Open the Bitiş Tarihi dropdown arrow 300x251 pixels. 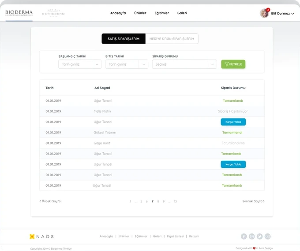click(143, 64)
